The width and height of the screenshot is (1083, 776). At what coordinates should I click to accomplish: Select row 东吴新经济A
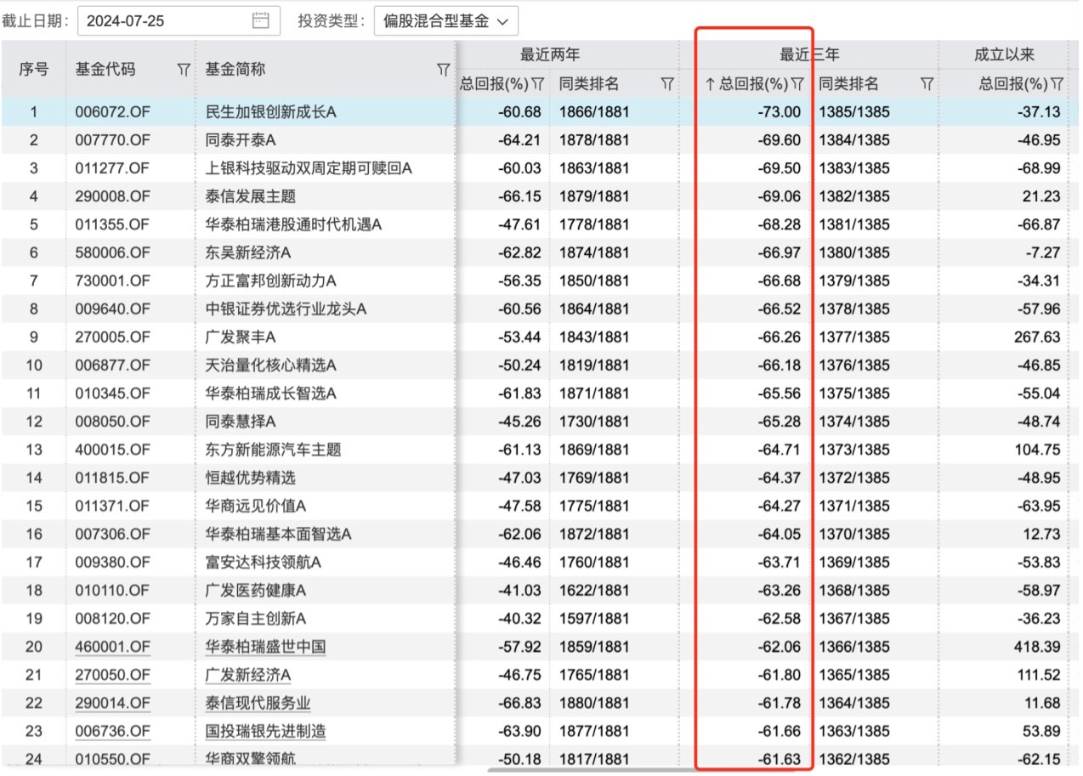[x=540, y=252]
